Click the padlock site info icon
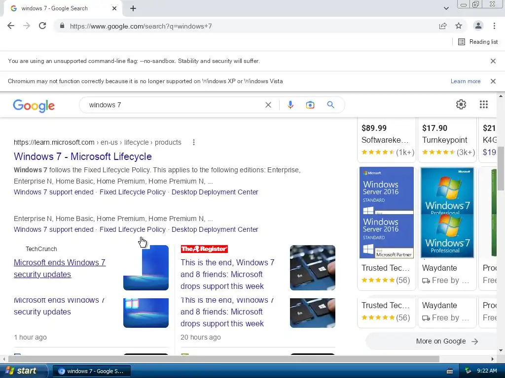Screen dimensions: 505x378 click(62, 26)
